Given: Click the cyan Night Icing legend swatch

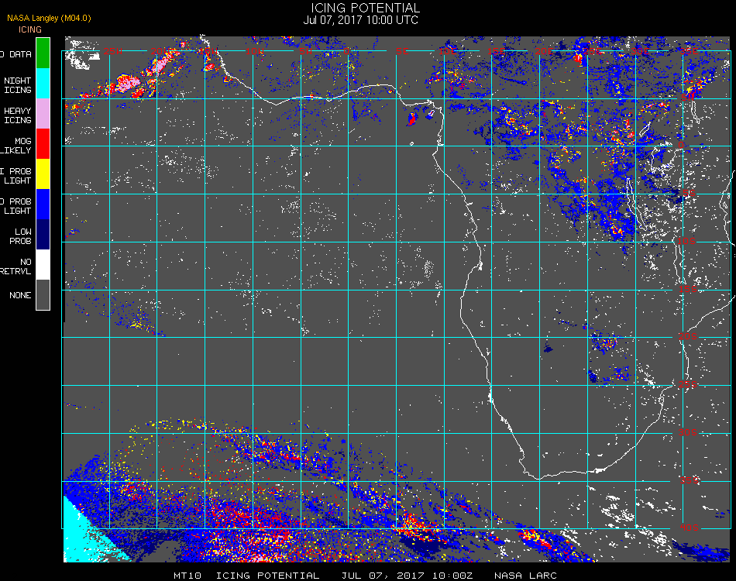Looking at the screenshot, I should pyautogui.click(x=43, y=83).
